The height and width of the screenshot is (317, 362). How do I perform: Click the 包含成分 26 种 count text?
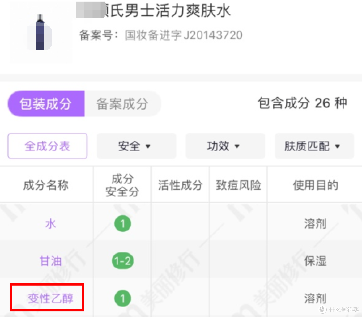tap(303, 104)
